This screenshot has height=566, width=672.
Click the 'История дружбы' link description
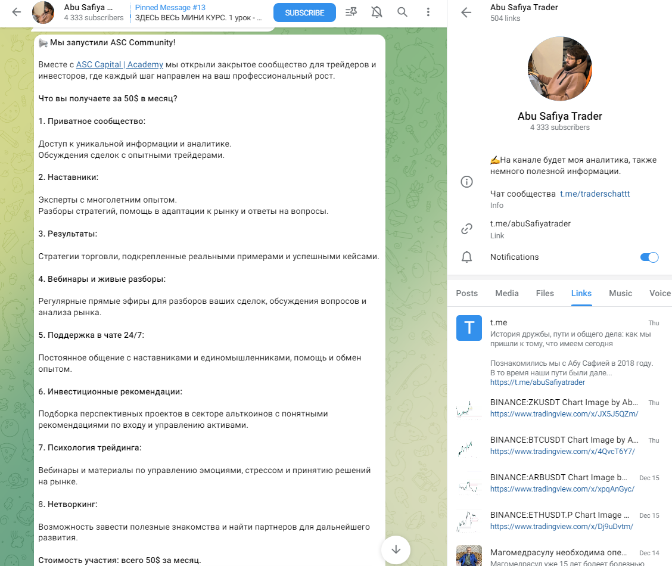coord(571,339)
